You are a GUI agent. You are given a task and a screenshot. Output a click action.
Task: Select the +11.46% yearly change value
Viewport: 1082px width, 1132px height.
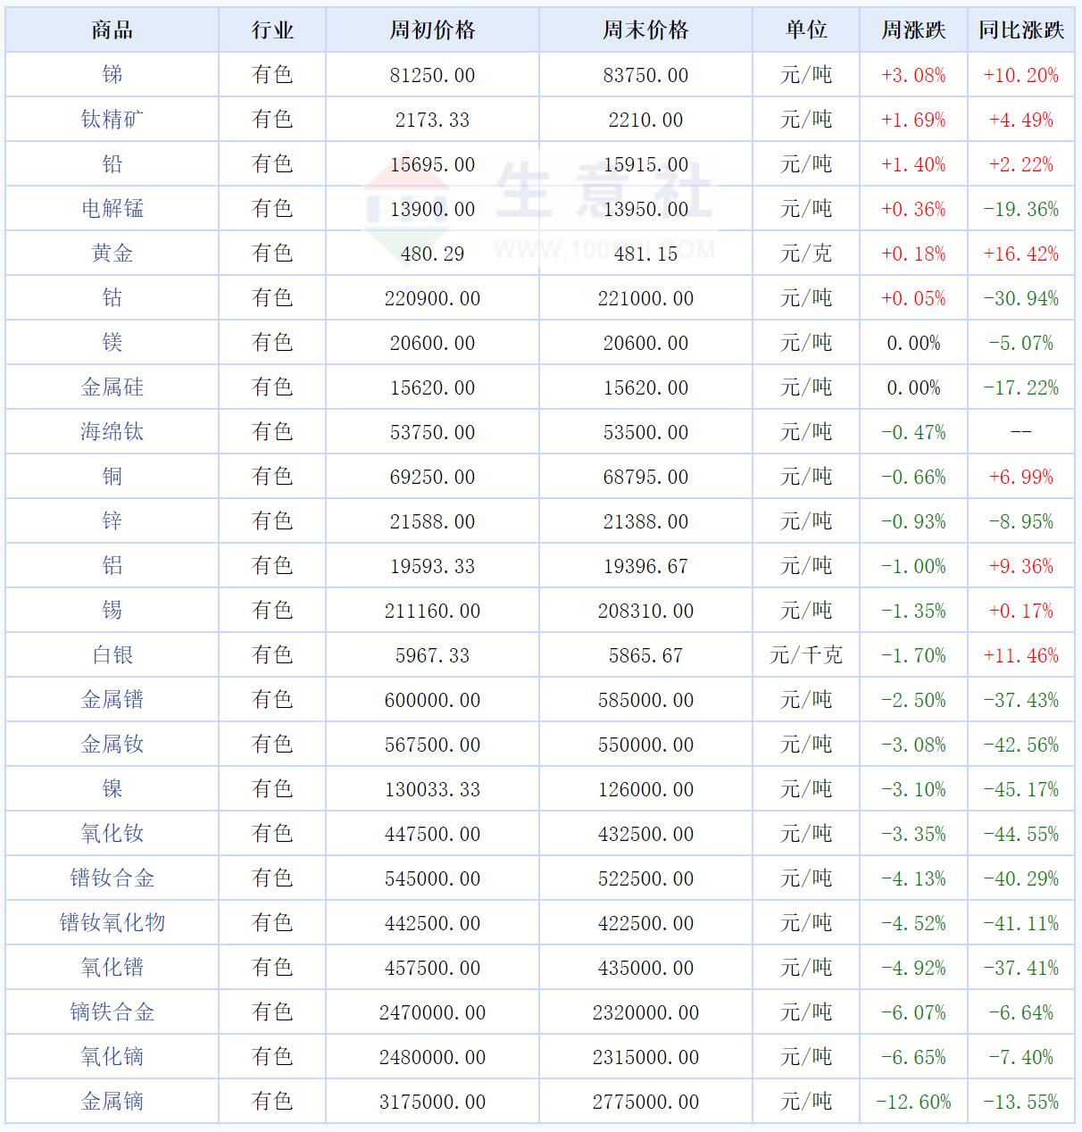click(1021, 655)
